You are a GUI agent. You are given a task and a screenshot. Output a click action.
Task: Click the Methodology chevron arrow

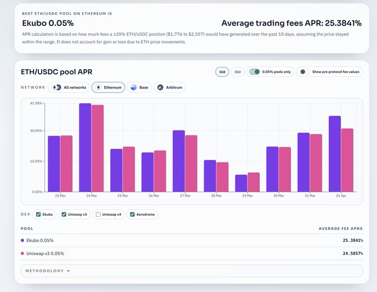pos(68,271)
